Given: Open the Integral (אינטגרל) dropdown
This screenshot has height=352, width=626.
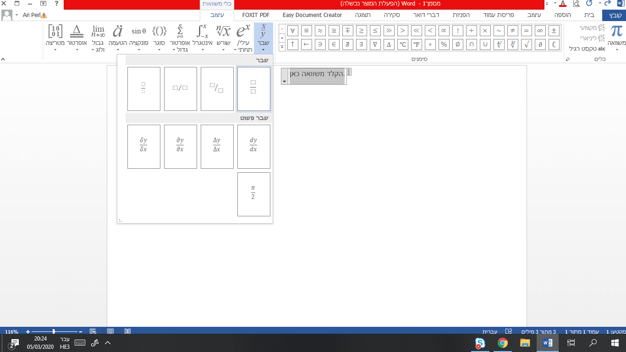Looking at the screenshot, I should click(x=203, y=38).
